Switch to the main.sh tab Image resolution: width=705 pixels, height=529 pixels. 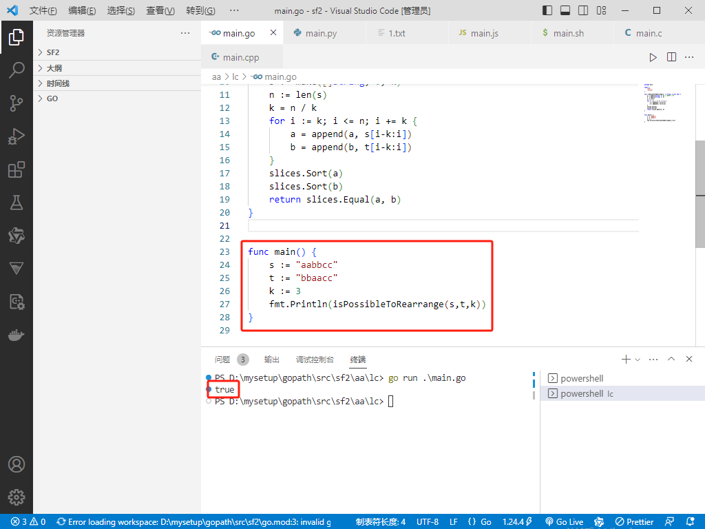(x=572, y=33)
